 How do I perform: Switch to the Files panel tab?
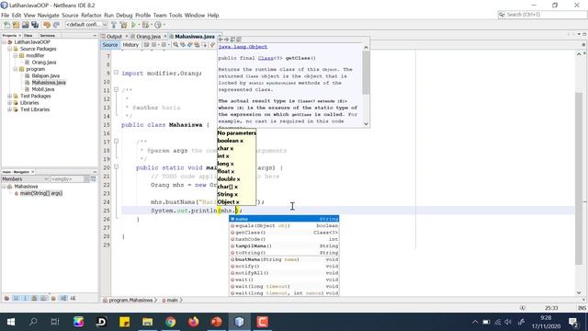pyautogui.click(x=28, y=35)
